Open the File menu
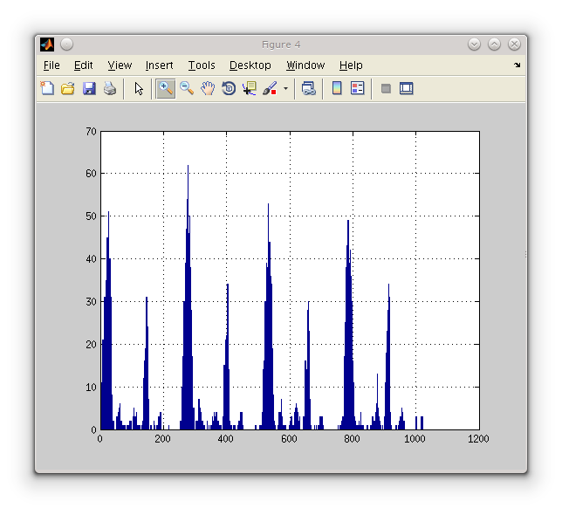Image resolution: width=562 pixels, height=508 pixels. (51, 65)
